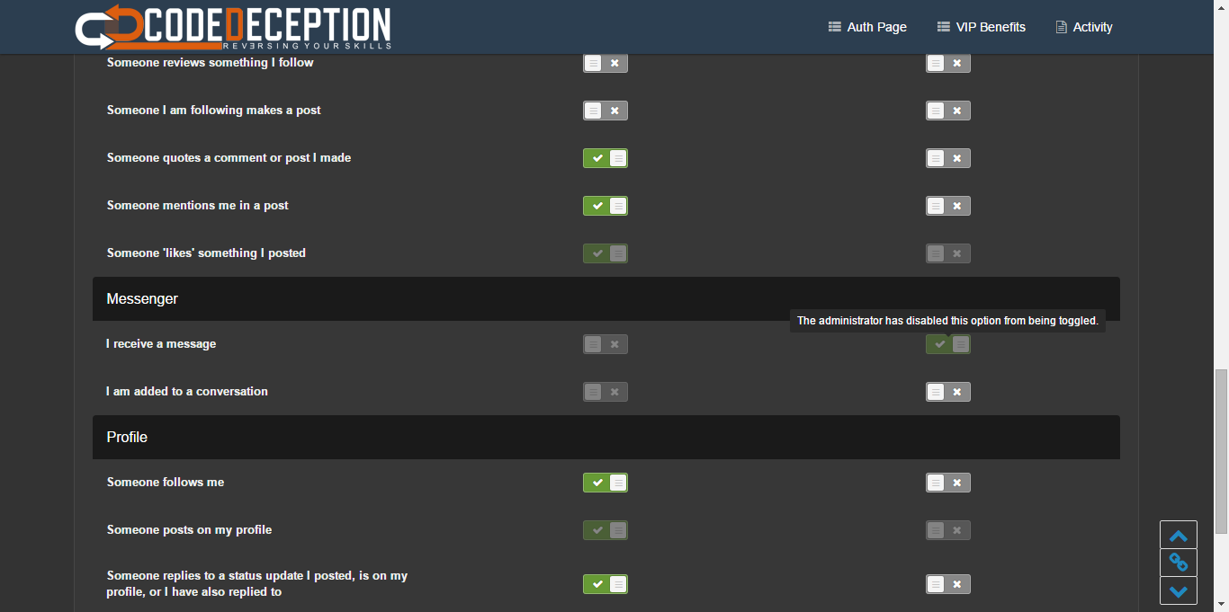The width and height of the screenshot is (1229, 612).
Task: Open the Auth Page menu item
Action: pyautogui.click(x=867, y=27)
